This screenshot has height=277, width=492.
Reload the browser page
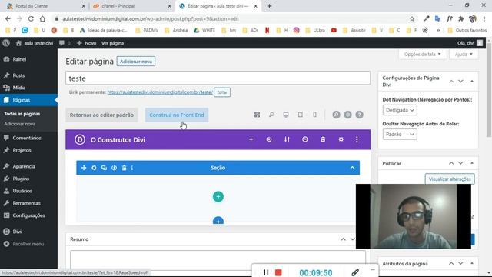[31, 18]
